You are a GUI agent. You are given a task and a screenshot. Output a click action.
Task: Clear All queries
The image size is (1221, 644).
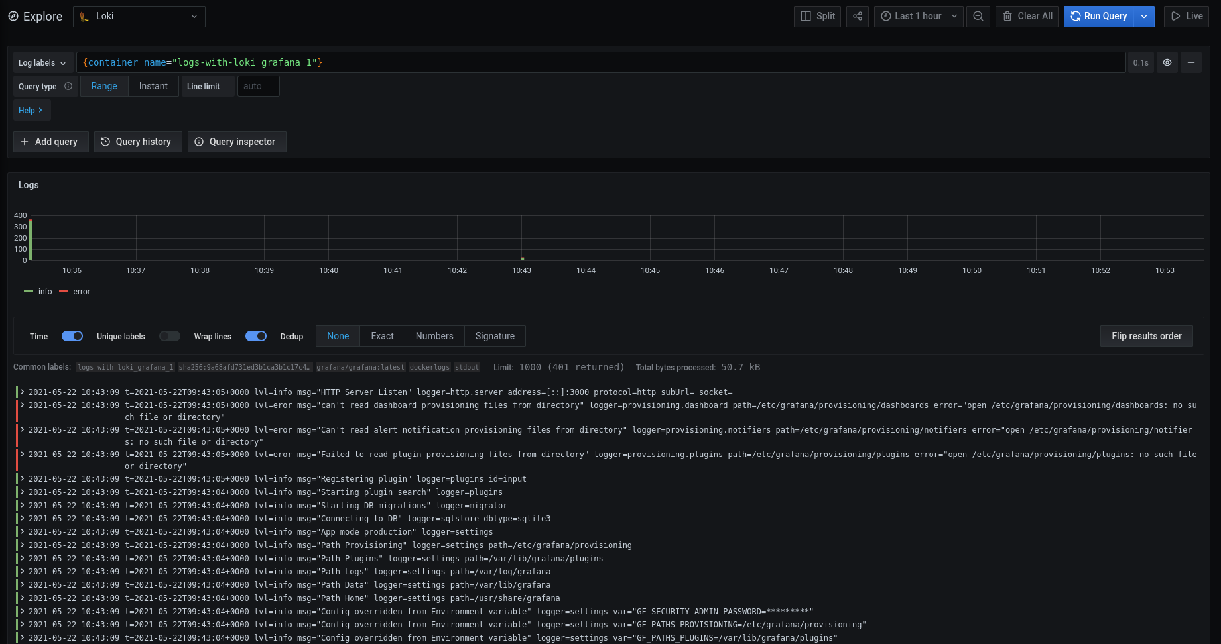pos(1027,17)
